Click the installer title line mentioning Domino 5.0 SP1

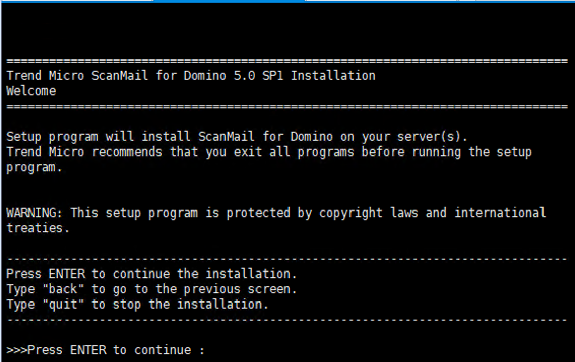(x=190, y=76)
